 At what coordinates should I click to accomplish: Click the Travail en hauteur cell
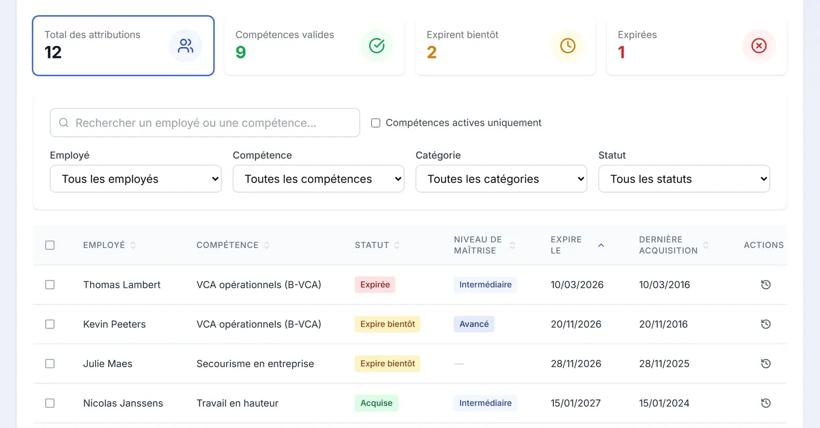pyautogui.click(x=237, y=403)
